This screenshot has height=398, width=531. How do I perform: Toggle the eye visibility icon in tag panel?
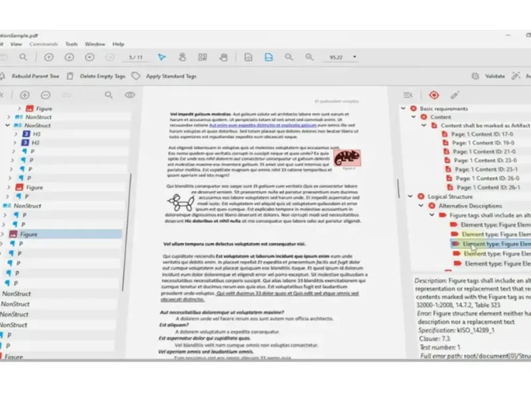point(129,95)
